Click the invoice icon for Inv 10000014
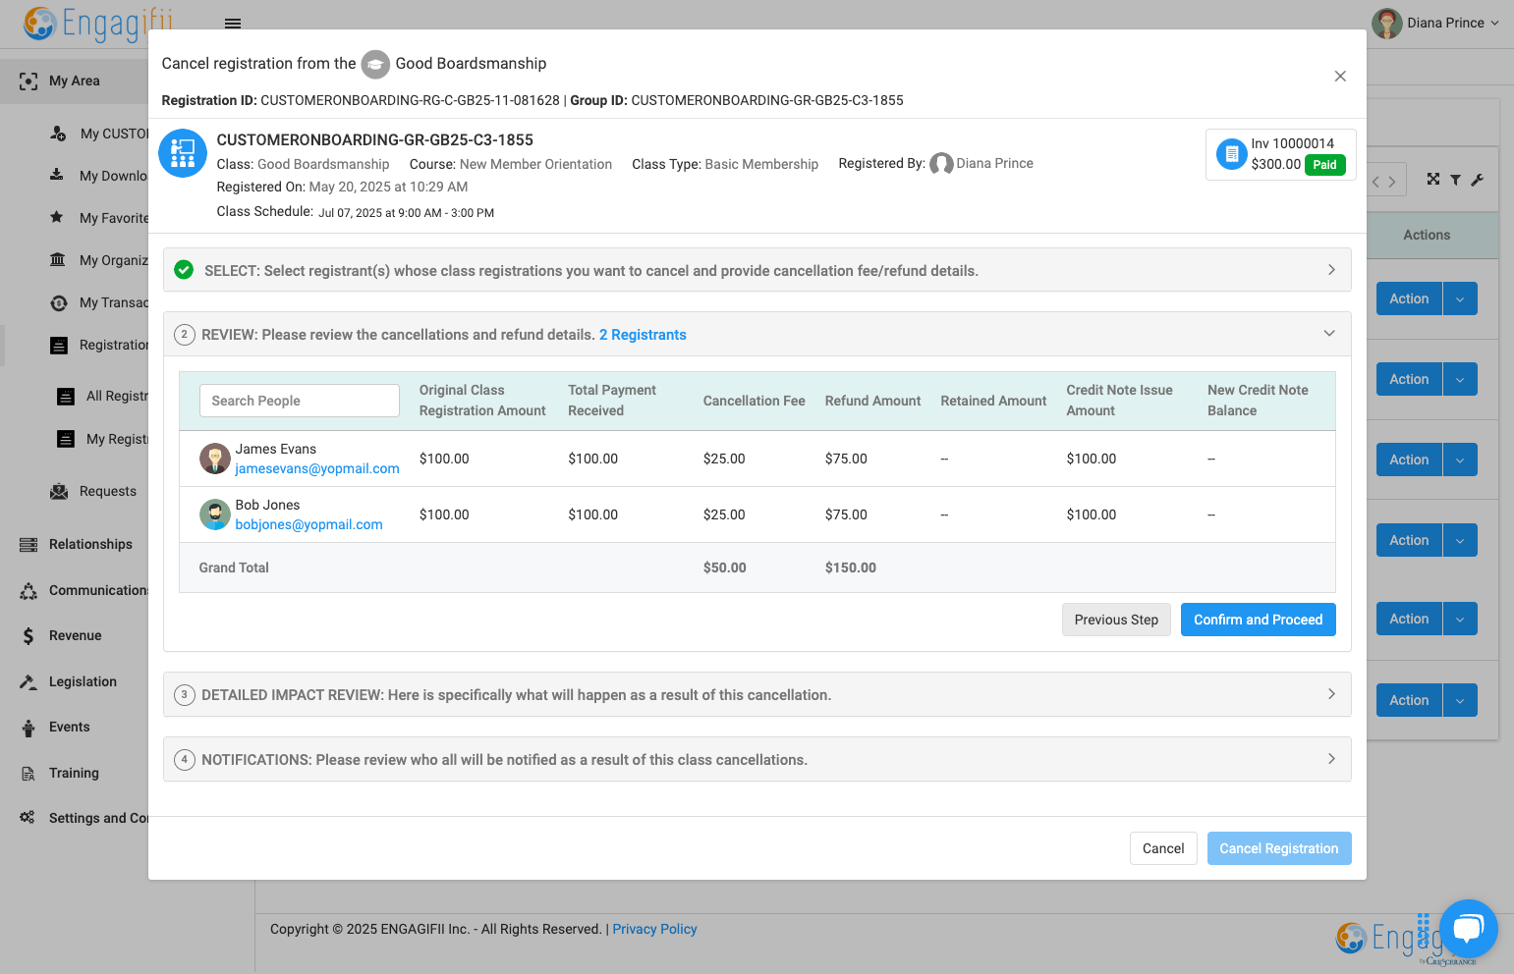This screenshot has width=1514, height=974. (1232, 154)
